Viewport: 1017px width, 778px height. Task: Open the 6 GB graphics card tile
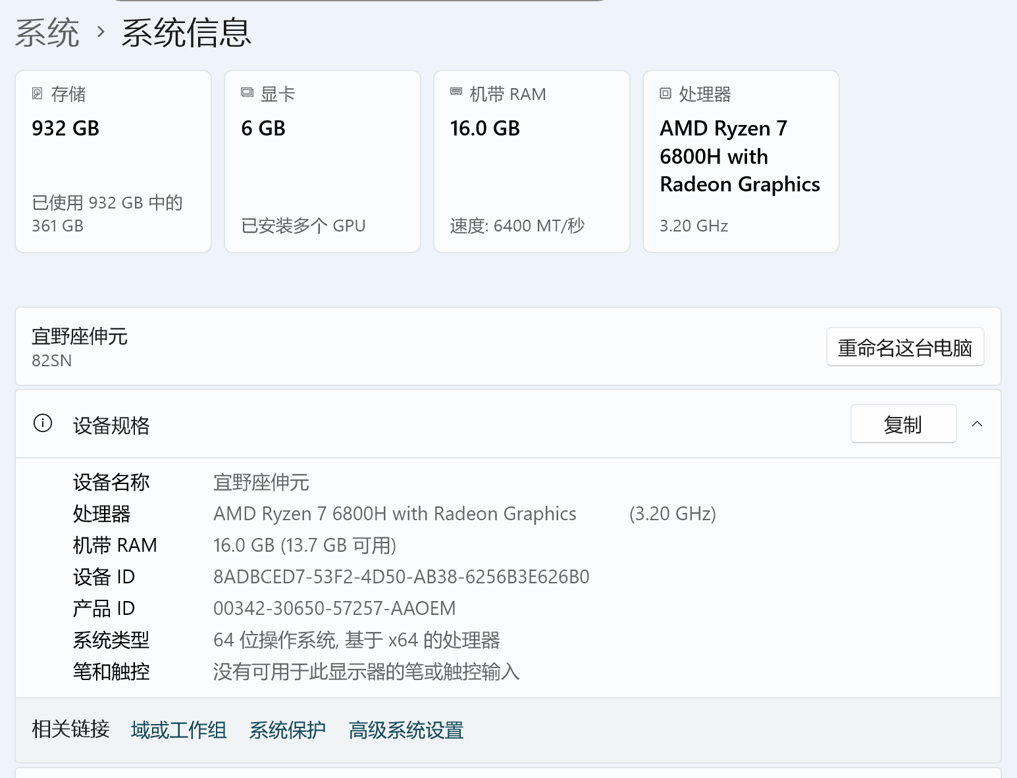click(323, 162)
